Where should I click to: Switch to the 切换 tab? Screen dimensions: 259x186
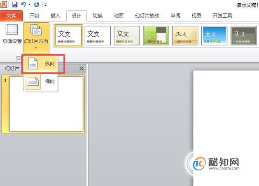98,16
